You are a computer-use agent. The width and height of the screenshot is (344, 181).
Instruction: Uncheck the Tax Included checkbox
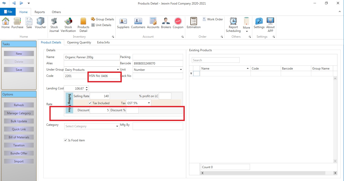tap(90, 103)
